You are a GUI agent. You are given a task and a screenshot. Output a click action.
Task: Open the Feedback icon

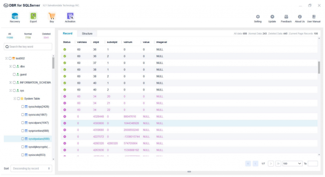click(x=286, y=17)
